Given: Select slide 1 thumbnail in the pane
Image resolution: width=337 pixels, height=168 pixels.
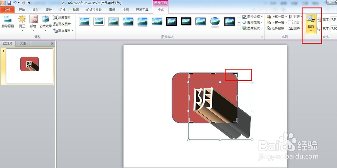Looking at the screenshot, I should [x=29, y=66].
